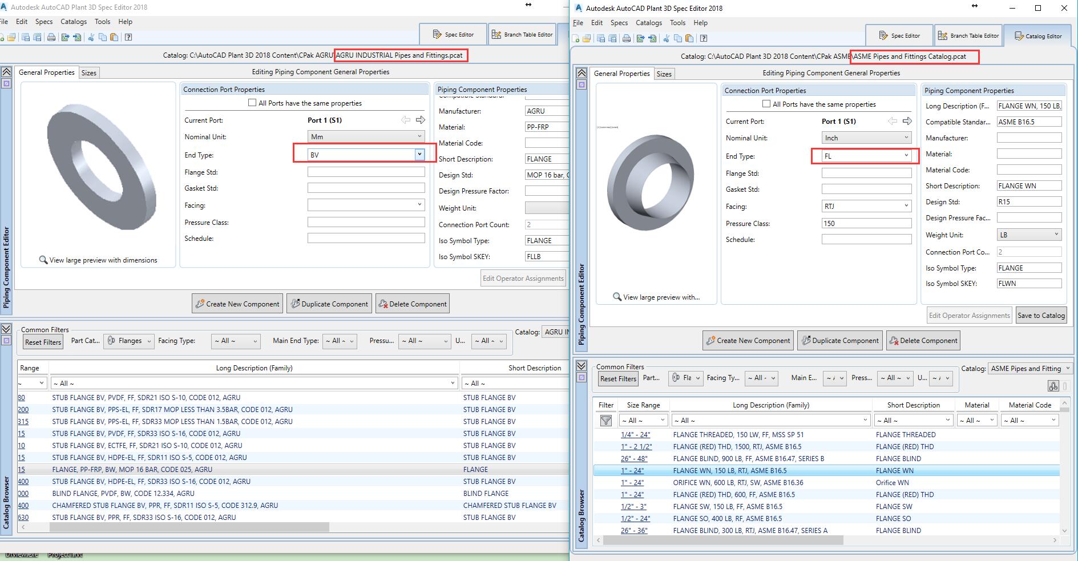Viewport: 1078px width, 561px height.
Task: Open the Catalogs menu in right window
Action: tap(649, 23)
